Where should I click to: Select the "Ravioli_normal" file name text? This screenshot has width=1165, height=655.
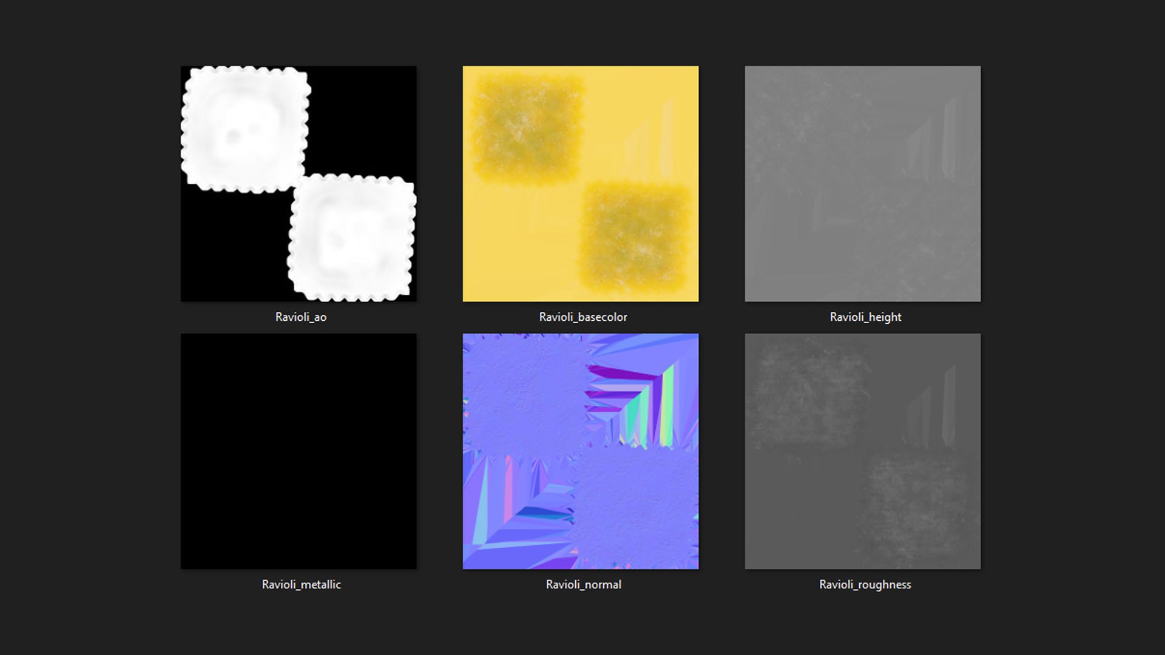tap(583, 585)
